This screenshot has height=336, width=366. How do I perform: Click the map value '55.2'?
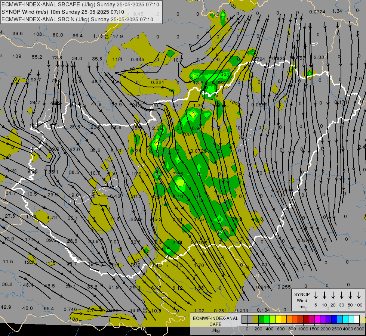(37, 57)
